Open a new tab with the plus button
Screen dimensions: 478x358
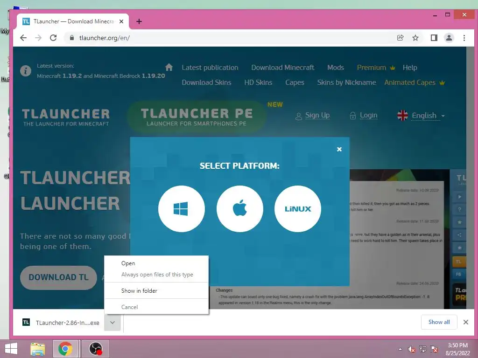(x=139, y=21)
